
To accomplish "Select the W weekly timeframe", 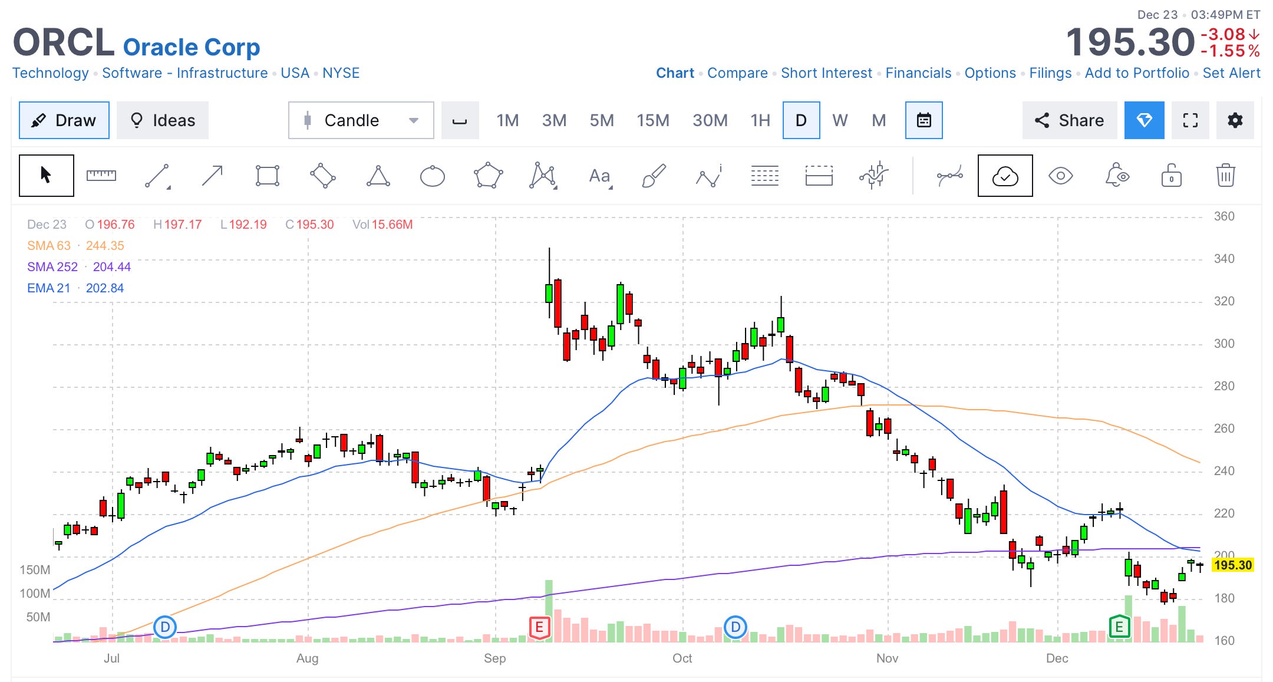I will click(x=840, y=120).
